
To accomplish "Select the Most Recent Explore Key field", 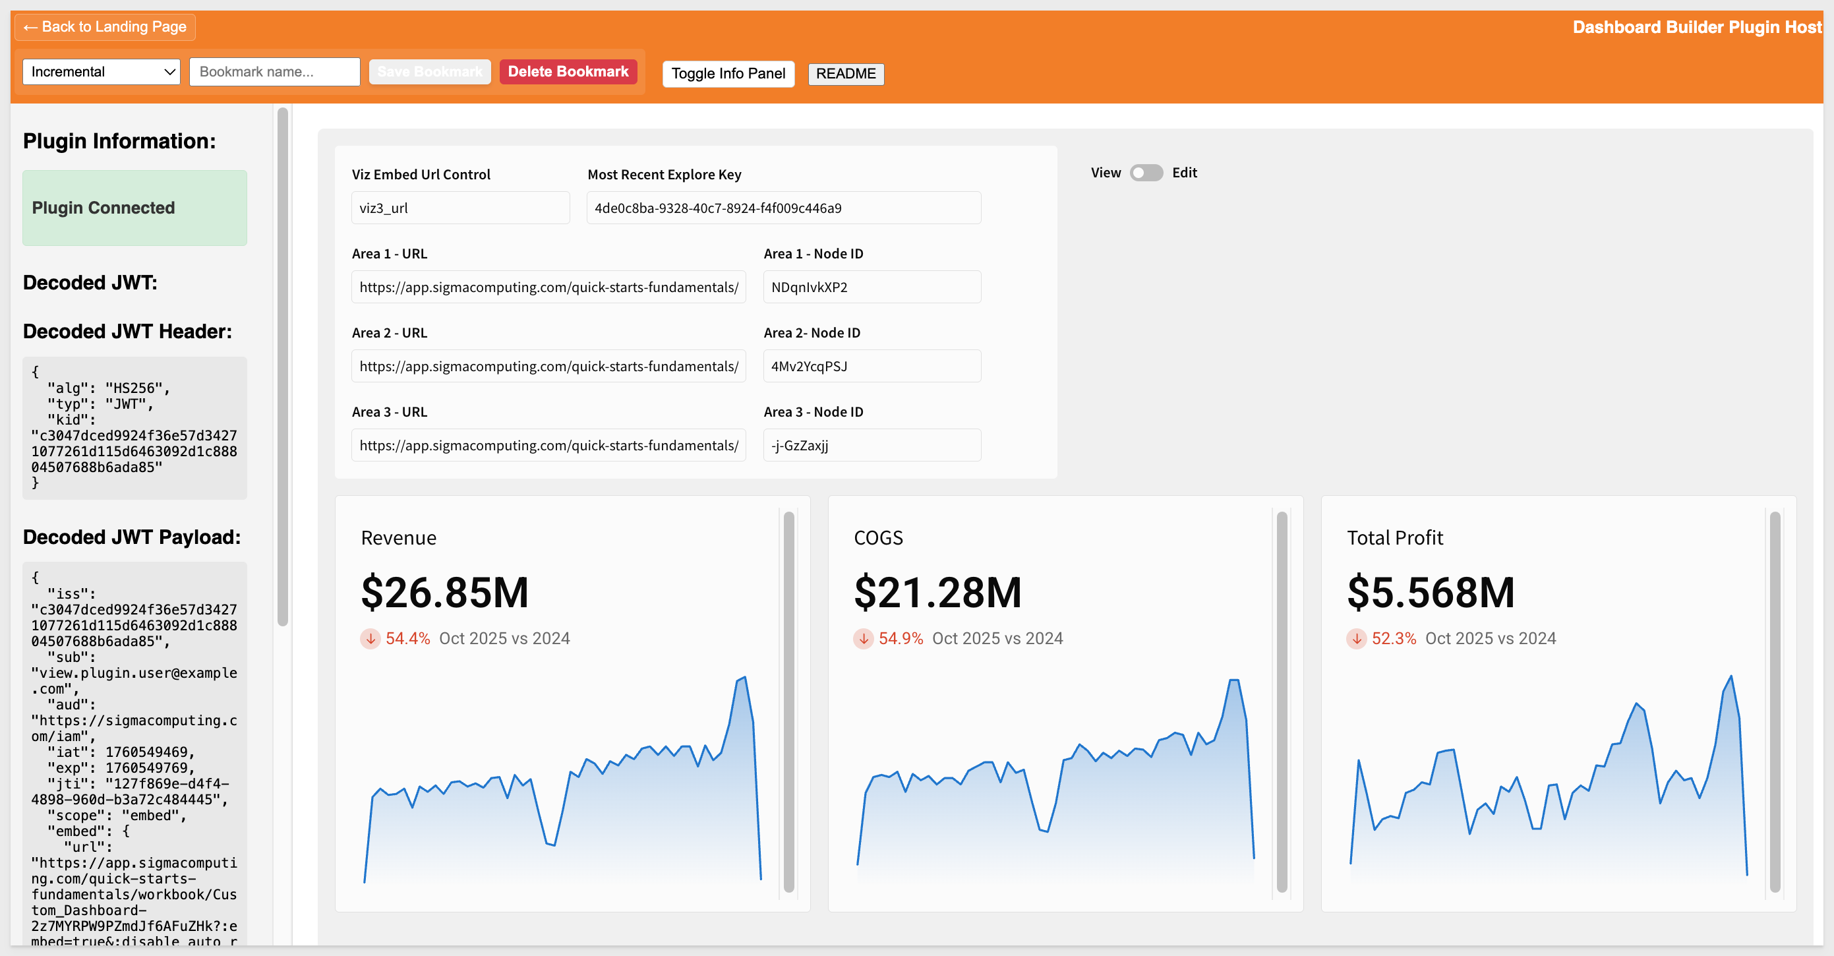I will pos(783,208).
